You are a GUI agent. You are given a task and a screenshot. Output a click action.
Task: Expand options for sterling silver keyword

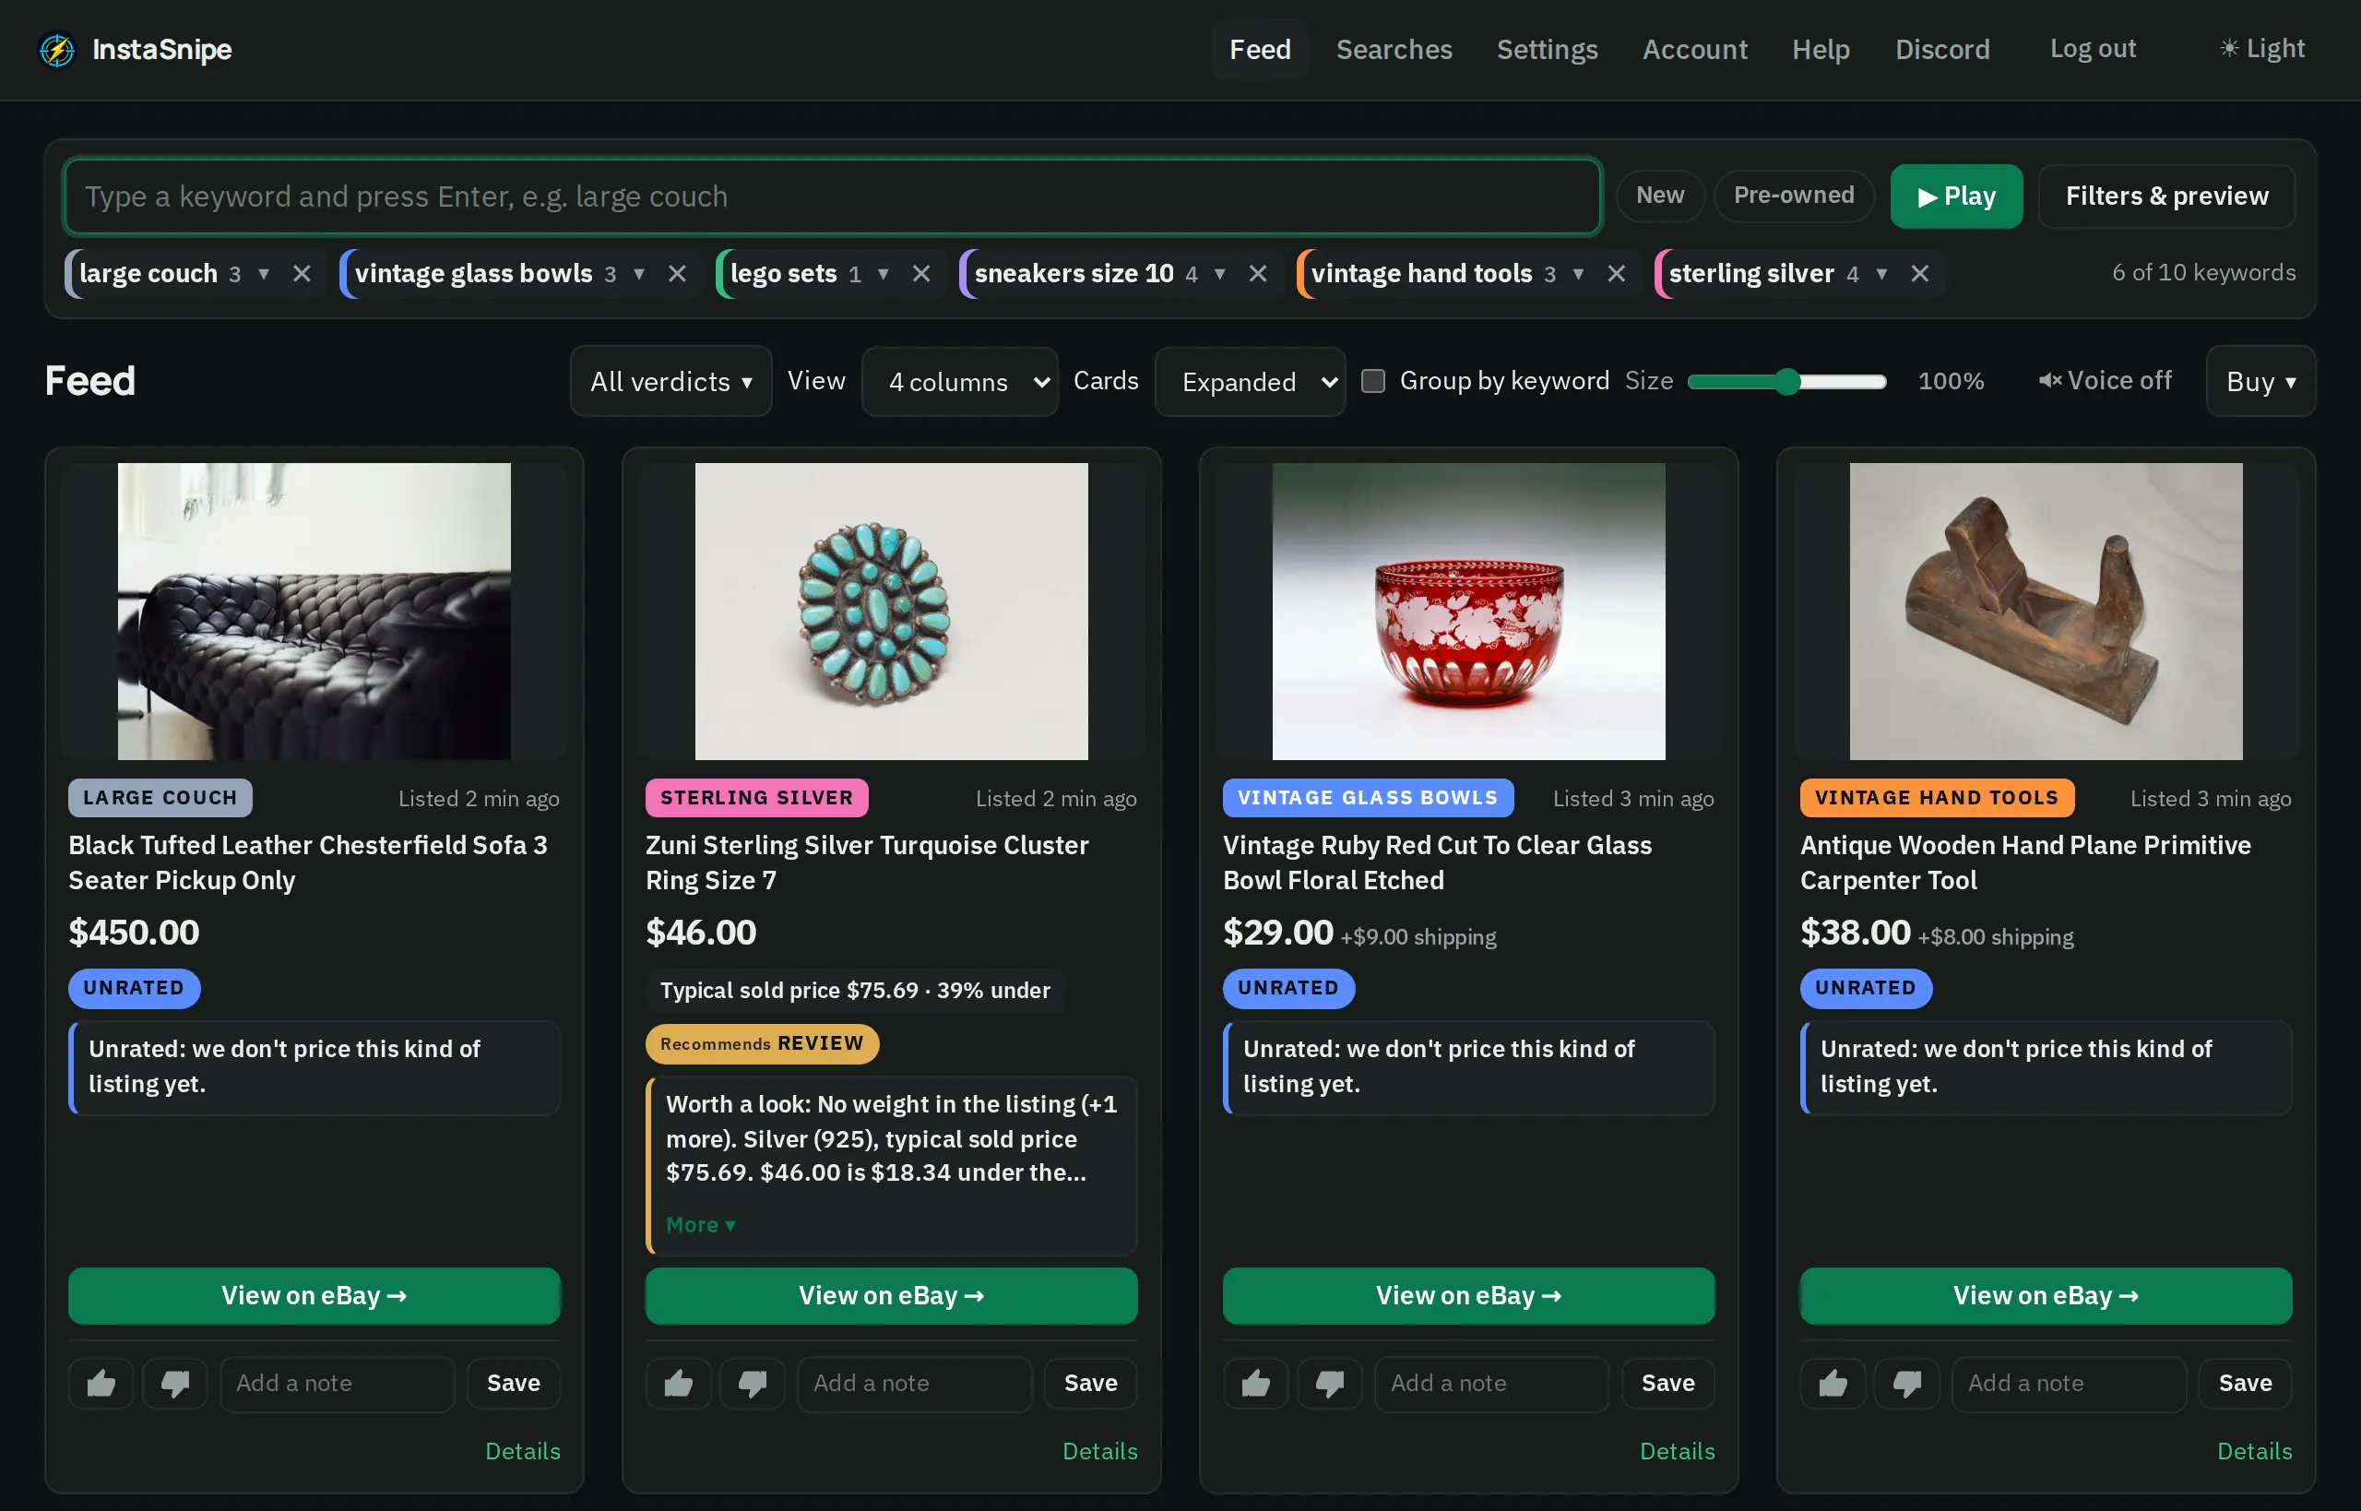[x=1881, y=274]
